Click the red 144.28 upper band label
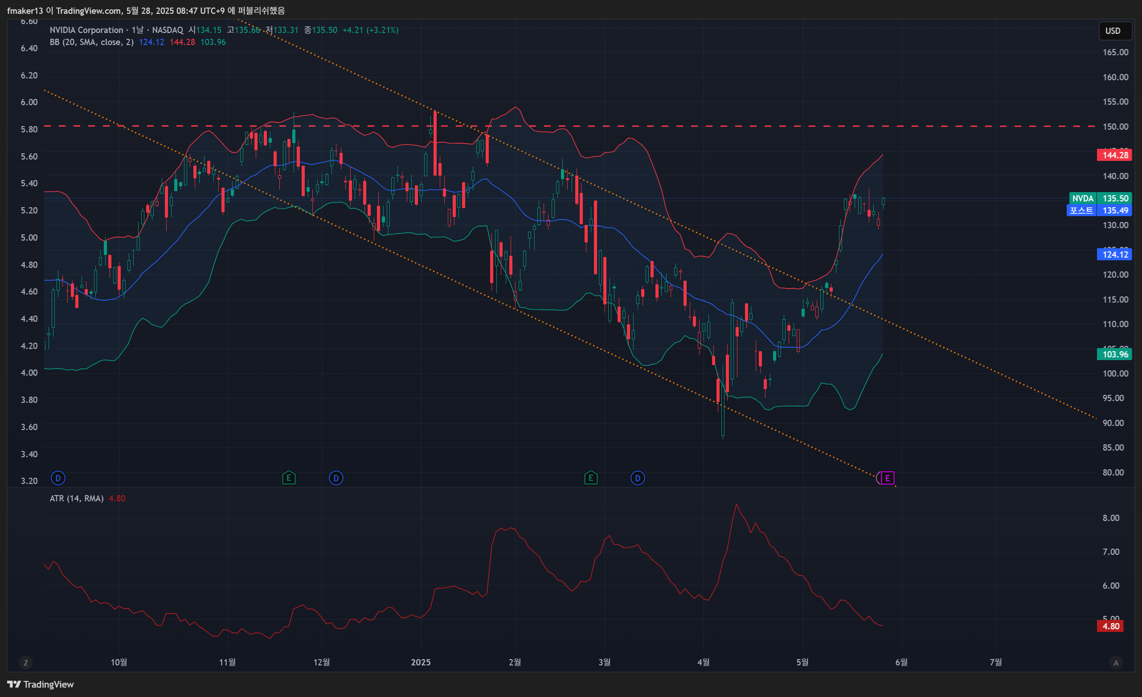This screenshot has width=1142, height=697. click(1115, 155)
